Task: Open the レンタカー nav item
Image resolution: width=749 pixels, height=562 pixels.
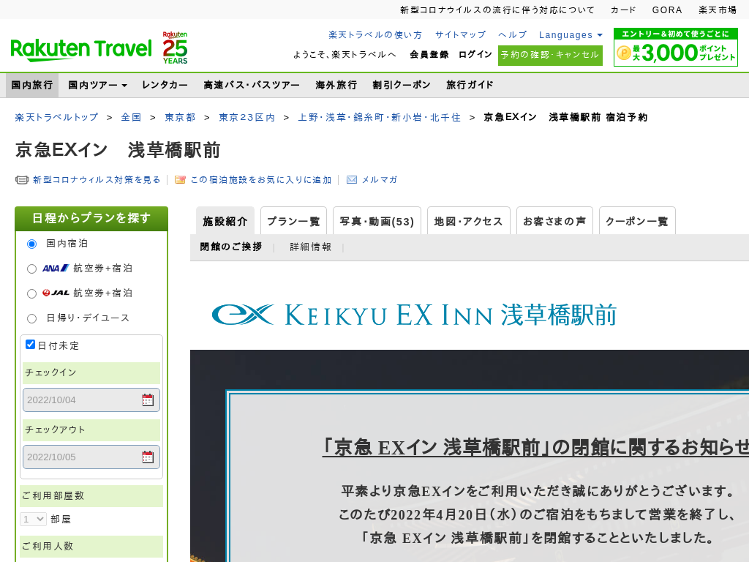Action: (x=165, y=85)
